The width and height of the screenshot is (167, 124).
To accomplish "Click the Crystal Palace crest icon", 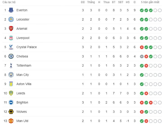I will coord(11,47).
